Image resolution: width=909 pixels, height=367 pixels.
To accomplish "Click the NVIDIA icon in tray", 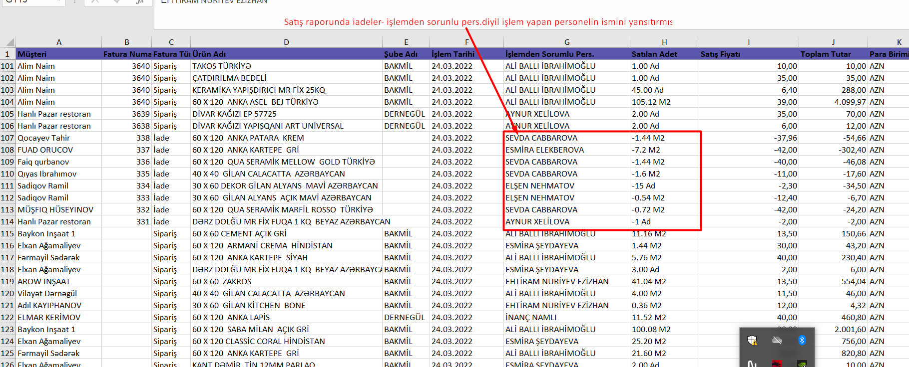I will [x=802, y=364].
